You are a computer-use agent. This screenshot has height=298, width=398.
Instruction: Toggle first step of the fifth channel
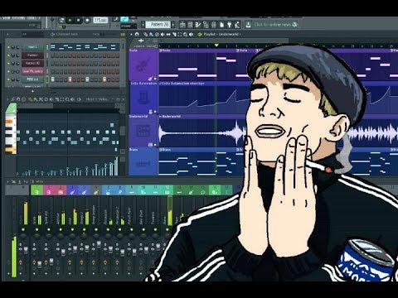53,79
